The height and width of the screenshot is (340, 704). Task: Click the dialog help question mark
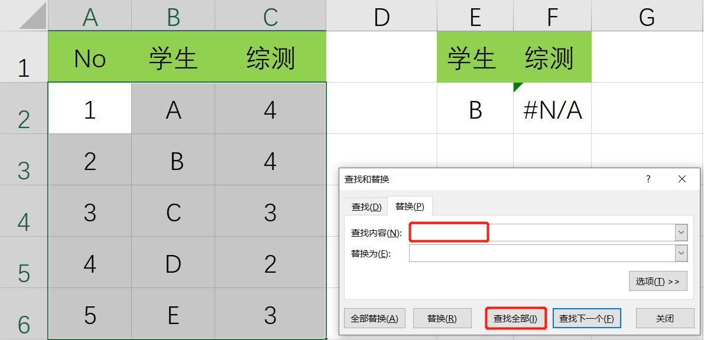pos(648,179)
